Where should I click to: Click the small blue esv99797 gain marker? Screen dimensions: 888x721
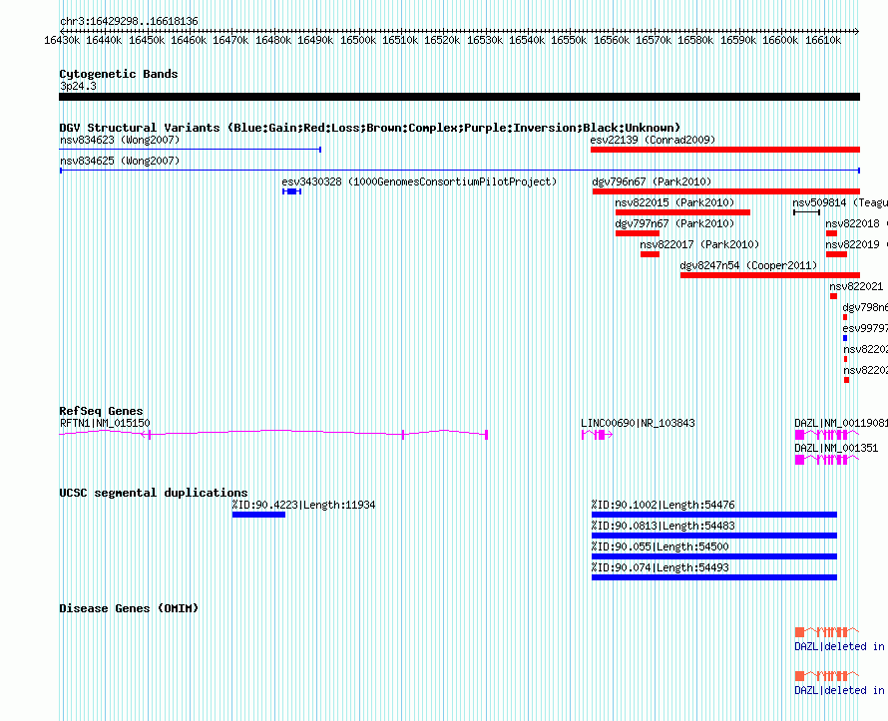(845, 338)
